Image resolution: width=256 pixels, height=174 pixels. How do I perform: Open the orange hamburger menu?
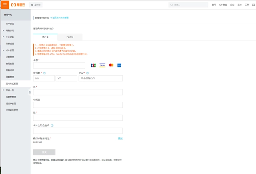click(x=5, y=5)
